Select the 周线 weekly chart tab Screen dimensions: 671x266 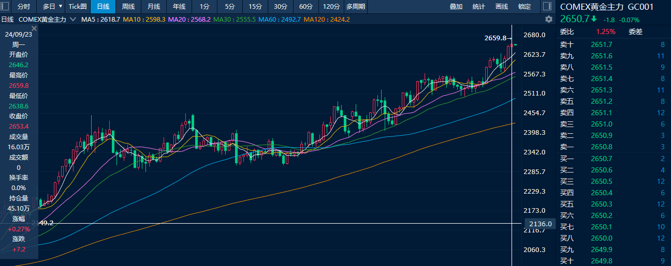pos(128,7)
